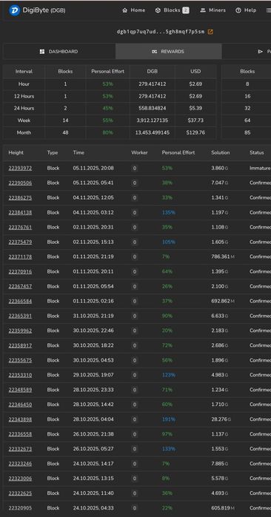The width and height of the screenshot is (271, 517).
Task: Open the Miners navigation item
Action: (213, 10)
